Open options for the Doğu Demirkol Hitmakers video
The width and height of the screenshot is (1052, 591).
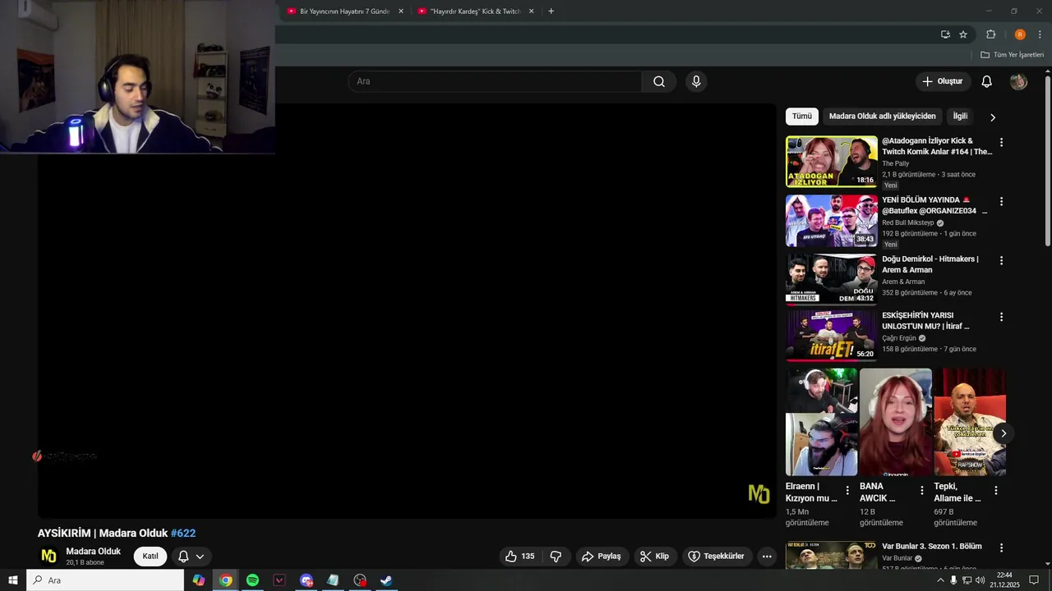pyautogui.click(x=1001, y=260)
